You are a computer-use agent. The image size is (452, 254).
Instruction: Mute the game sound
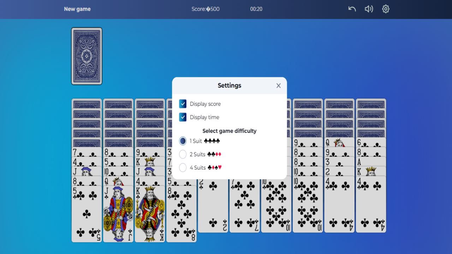tap(369, 9)
